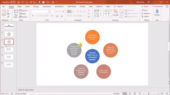Click the Format Painter brush icon
This screenshot has width=170, height=95.
8,17
